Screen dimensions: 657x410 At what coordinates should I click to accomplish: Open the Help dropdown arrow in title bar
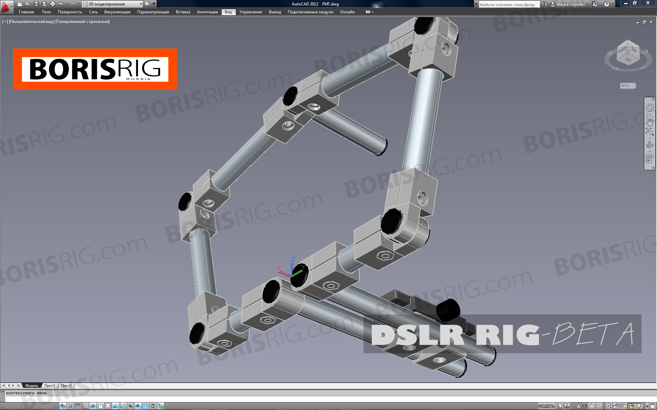613,4
